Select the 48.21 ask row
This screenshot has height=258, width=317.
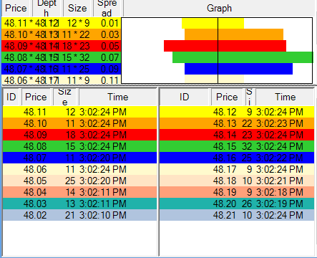click(x=237, y=215)
